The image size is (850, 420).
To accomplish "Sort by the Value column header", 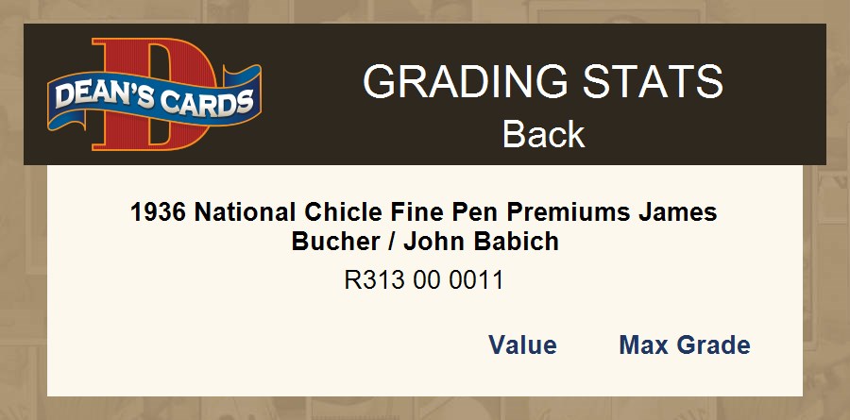I will 522,345.
